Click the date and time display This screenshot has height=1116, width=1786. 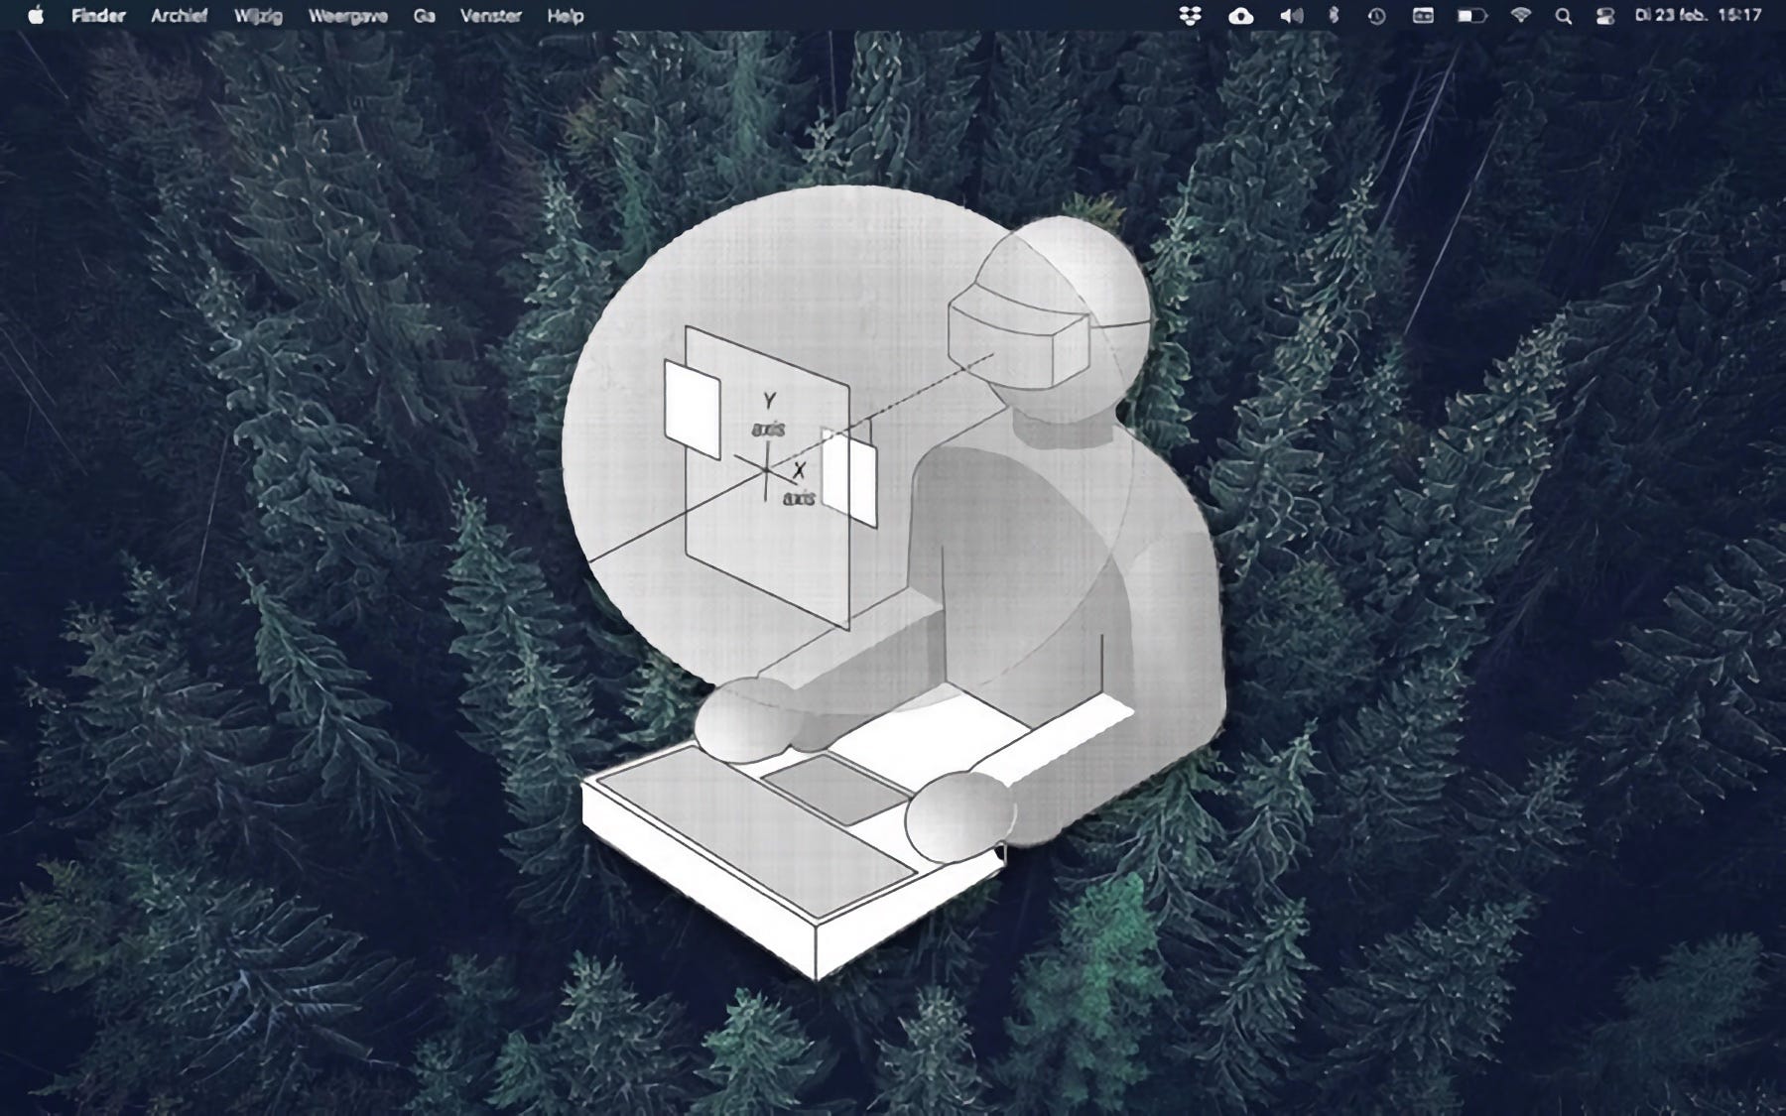pyautogui.click(x=1698, y=16)
